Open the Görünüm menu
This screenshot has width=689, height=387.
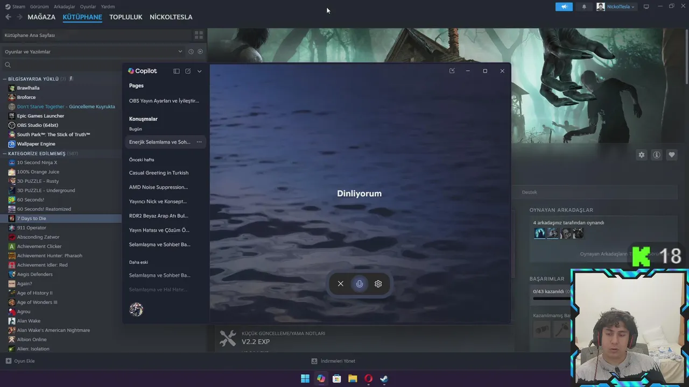point(39,6)
